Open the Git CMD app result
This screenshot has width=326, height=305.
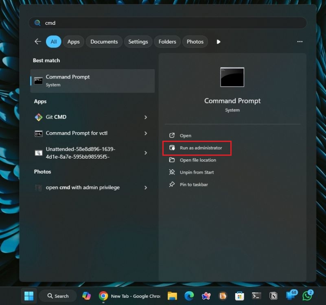click(88, 117)
